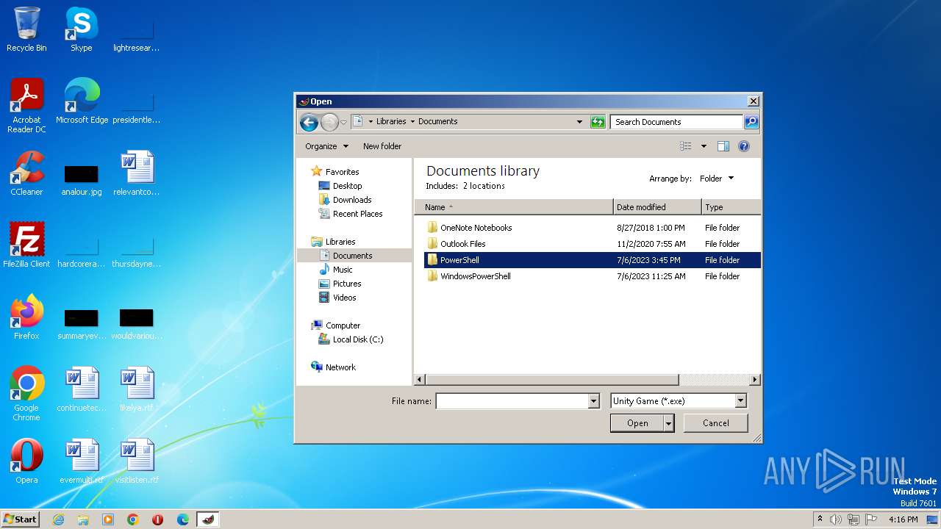The width and height of the screenshot is (941, 529).
Task: Select Local Disk (C:)
Action: [358, 339]
